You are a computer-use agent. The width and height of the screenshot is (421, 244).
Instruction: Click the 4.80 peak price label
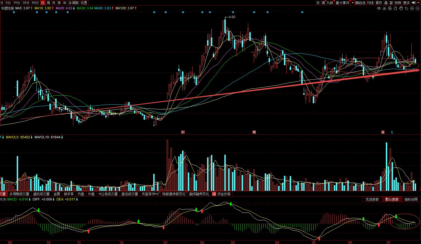pyautogui.click(x=232, y=17)
